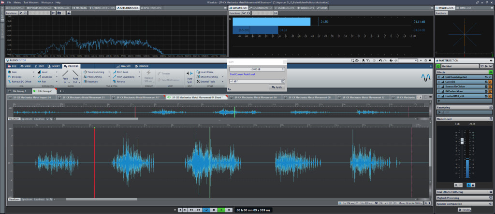
Task: Expand the Level dropdown arrow
Action: 57,72
